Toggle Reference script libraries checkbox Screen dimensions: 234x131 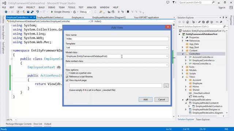coord(67,77)
